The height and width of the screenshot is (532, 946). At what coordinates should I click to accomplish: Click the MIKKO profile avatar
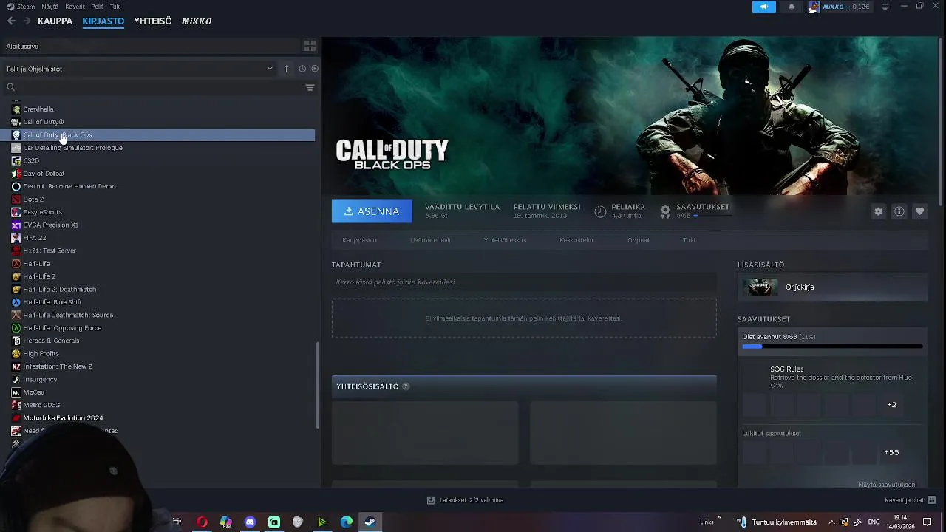(x=814, y=7)
